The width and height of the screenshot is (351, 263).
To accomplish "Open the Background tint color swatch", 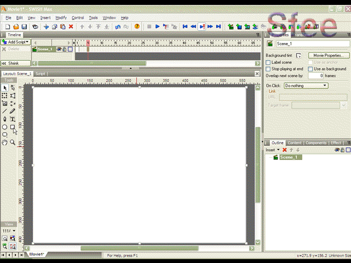I will click(299, 55).
